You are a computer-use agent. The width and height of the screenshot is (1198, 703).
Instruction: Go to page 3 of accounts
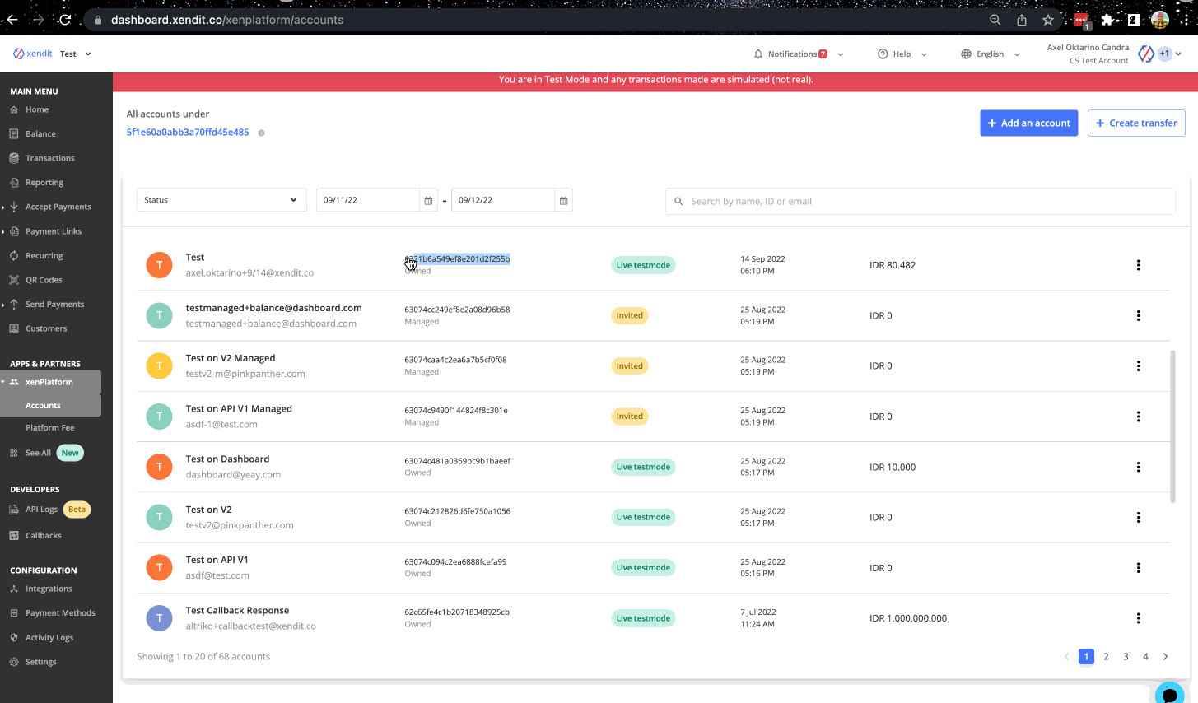1126,656
